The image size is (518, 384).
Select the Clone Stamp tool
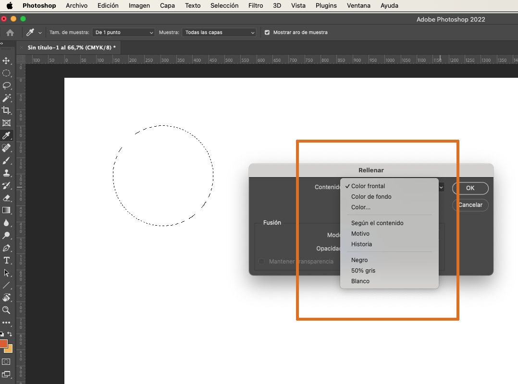click(6, 173)
